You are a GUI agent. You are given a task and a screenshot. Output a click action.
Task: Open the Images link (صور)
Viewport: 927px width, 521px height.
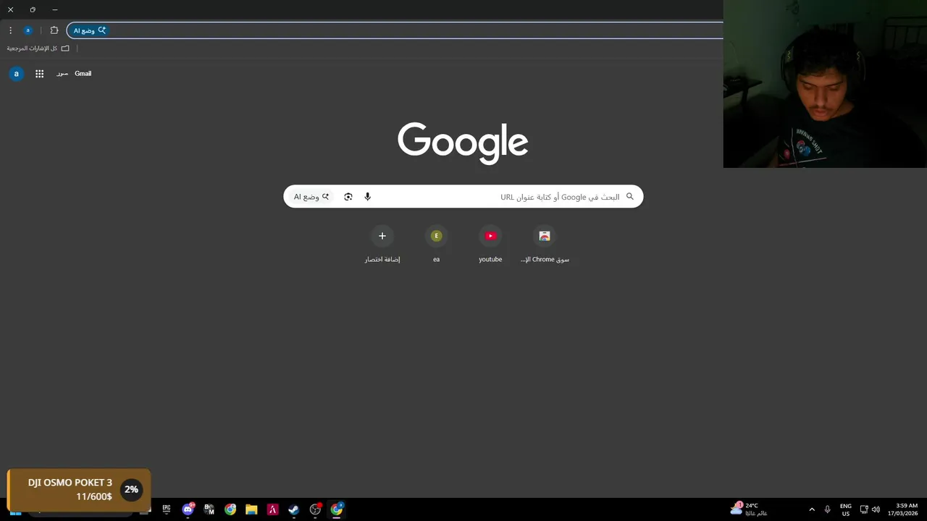tap(62, 74)
